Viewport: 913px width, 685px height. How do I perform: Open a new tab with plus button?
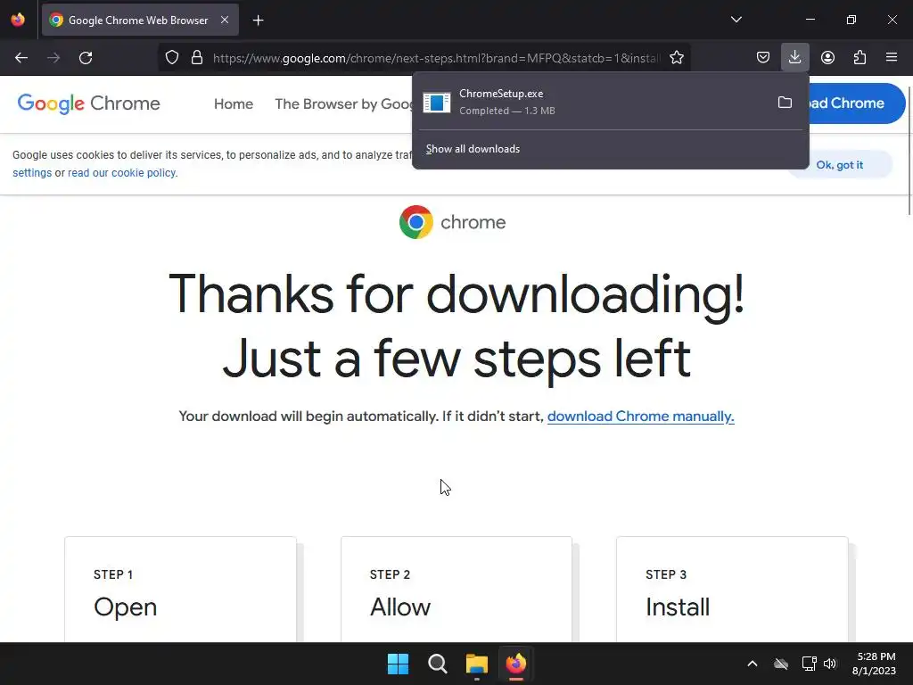coord(258,21)
